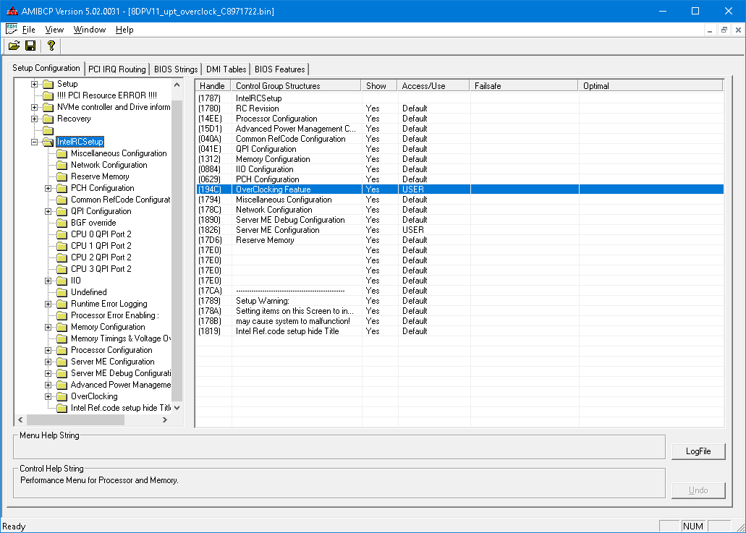Click the Access/Use column header
Viewport: 746px width, 533px height.
click(x=433, y=86)
